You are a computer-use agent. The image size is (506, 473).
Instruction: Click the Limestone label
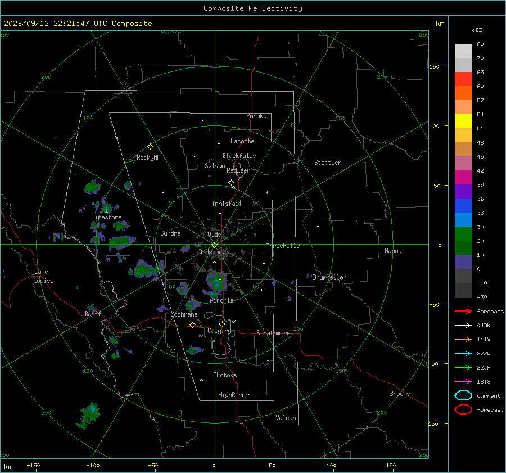[x=106, y=217]
